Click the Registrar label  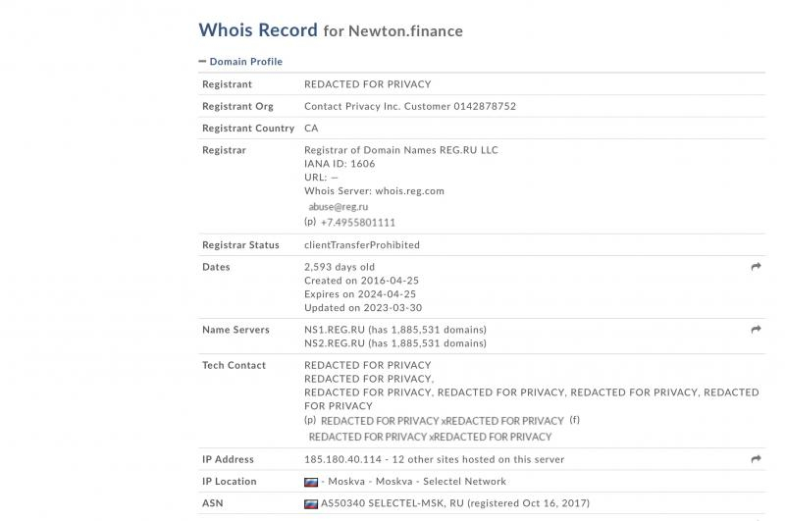(224, 150)
